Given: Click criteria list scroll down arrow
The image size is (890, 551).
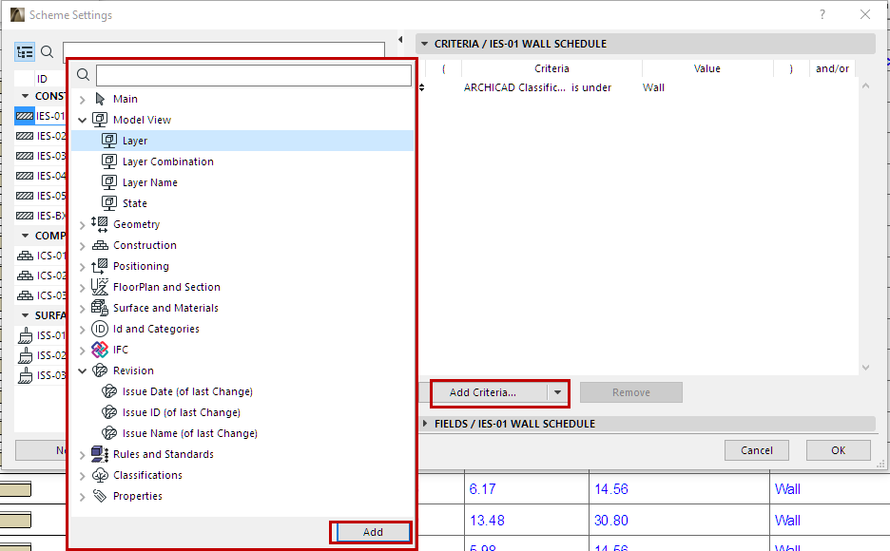Looking at the screenshot, I should 865,368.
